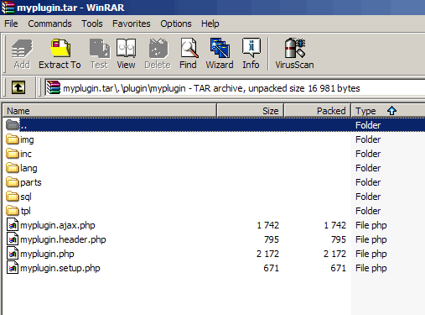
Task: Open the View file icon
Action: (x=126, y=48)
